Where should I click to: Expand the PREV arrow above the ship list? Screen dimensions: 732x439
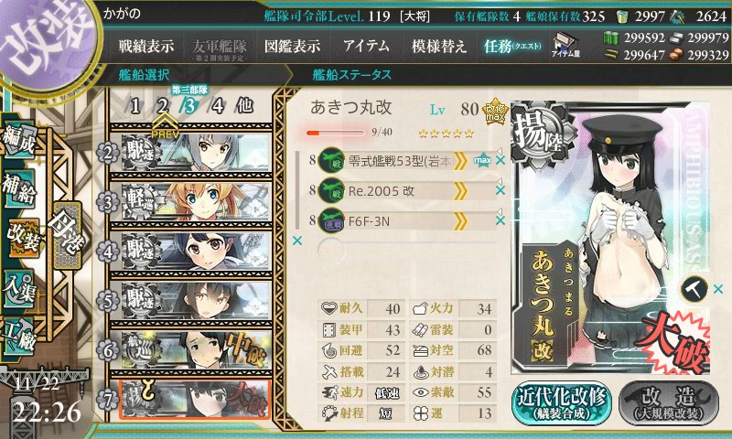point(165,127)
